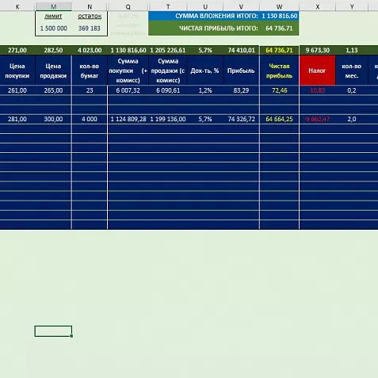Image resolution: width=378 pixels, height=378 pixels.
Task: Click the 'ЧИСТАЯ ПРИБЫЛЬ ИТОГО:' label
Action: pyautogui.click(x=219, y=29)
